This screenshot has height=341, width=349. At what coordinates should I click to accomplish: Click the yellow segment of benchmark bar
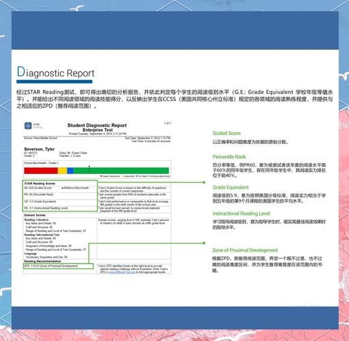(x=63, y=170)
